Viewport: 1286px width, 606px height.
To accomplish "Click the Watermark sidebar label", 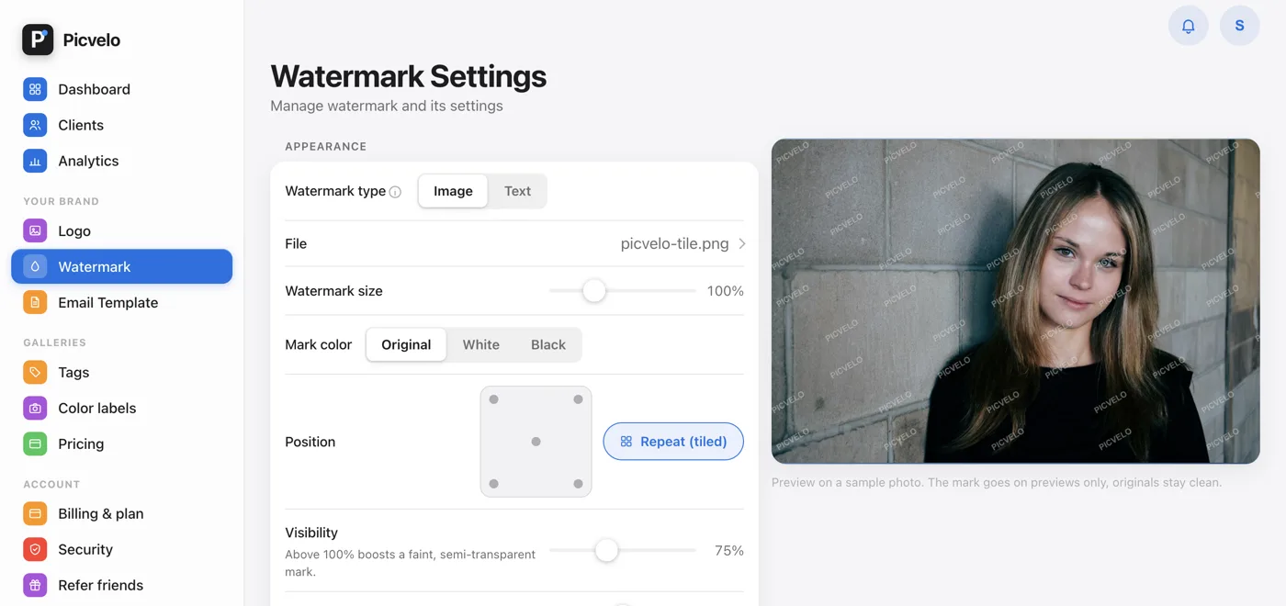I will coord(95,267).
